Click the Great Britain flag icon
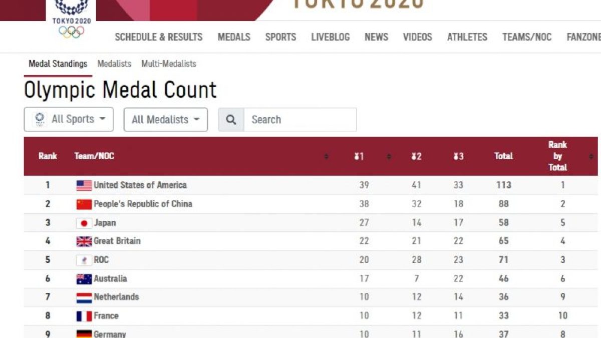Viewport: 601px width, 338px height. click(x=84, y=241)
